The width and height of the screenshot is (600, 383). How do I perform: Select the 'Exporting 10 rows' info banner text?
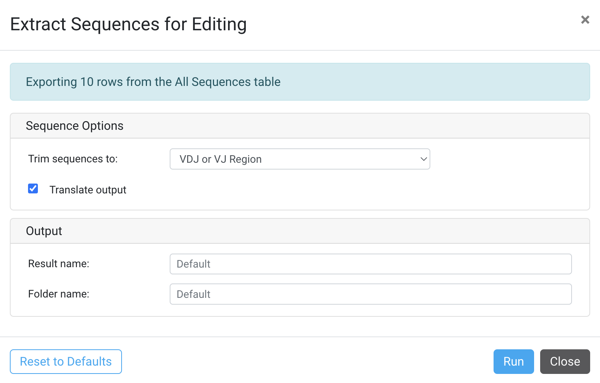153,82
